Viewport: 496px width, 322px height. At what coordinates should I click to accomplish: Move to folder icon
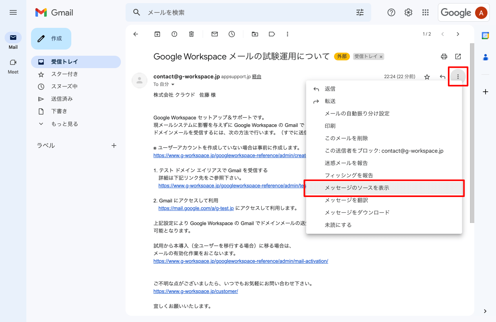tap(255, 34)
